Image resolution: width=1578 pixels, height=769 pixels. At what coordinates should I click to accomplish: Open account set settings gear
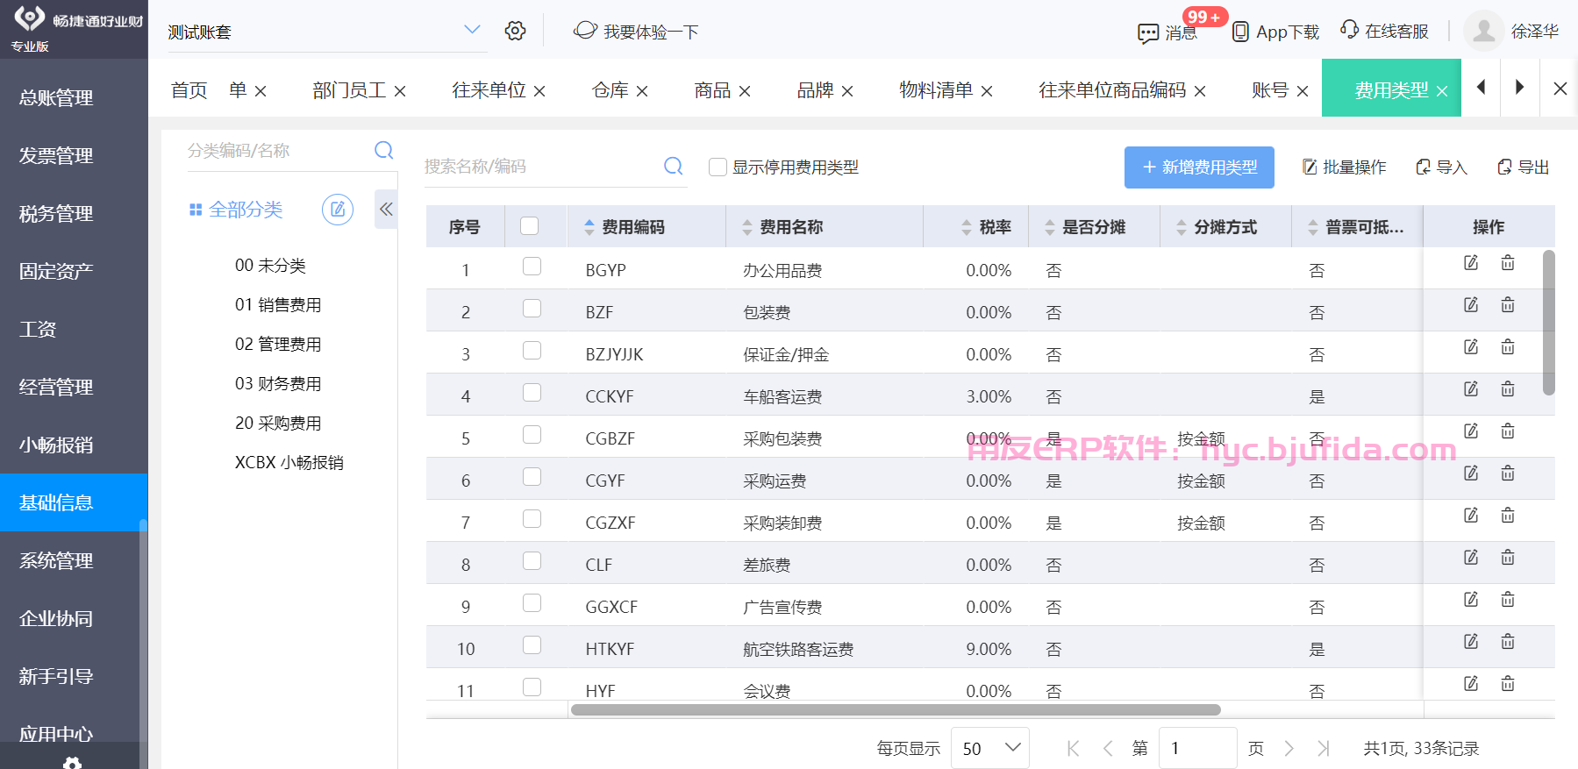tap(515, 31)
